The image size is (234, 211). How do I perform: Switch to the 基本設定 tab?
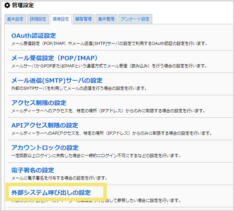click(x=15, y=19)
